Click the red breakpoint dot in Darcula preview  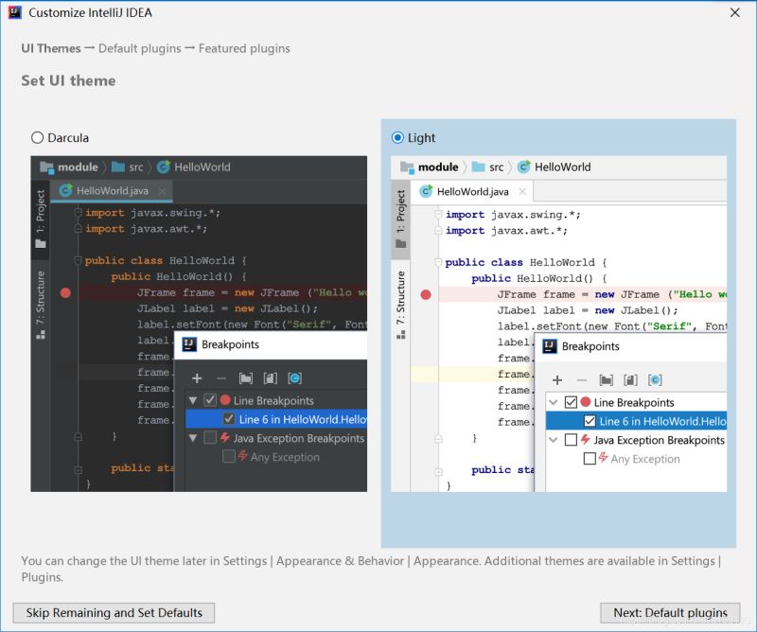65,293
